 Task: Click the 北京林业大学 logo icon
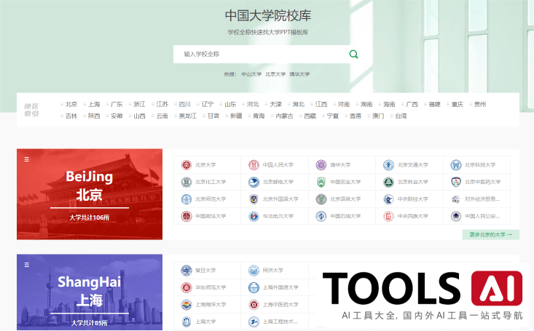[x=388, y=182]
